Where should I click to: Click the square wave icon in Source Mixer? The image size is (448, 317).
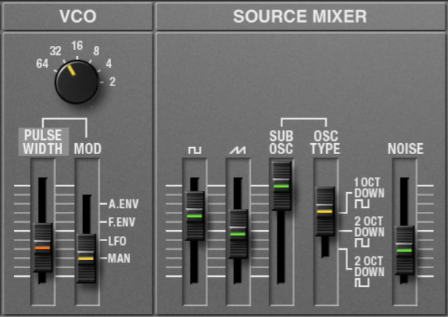(194, 149)
